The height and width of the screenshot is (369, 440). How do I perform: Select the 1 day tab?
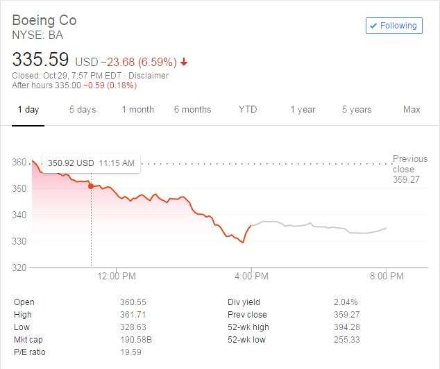(28, 110)
